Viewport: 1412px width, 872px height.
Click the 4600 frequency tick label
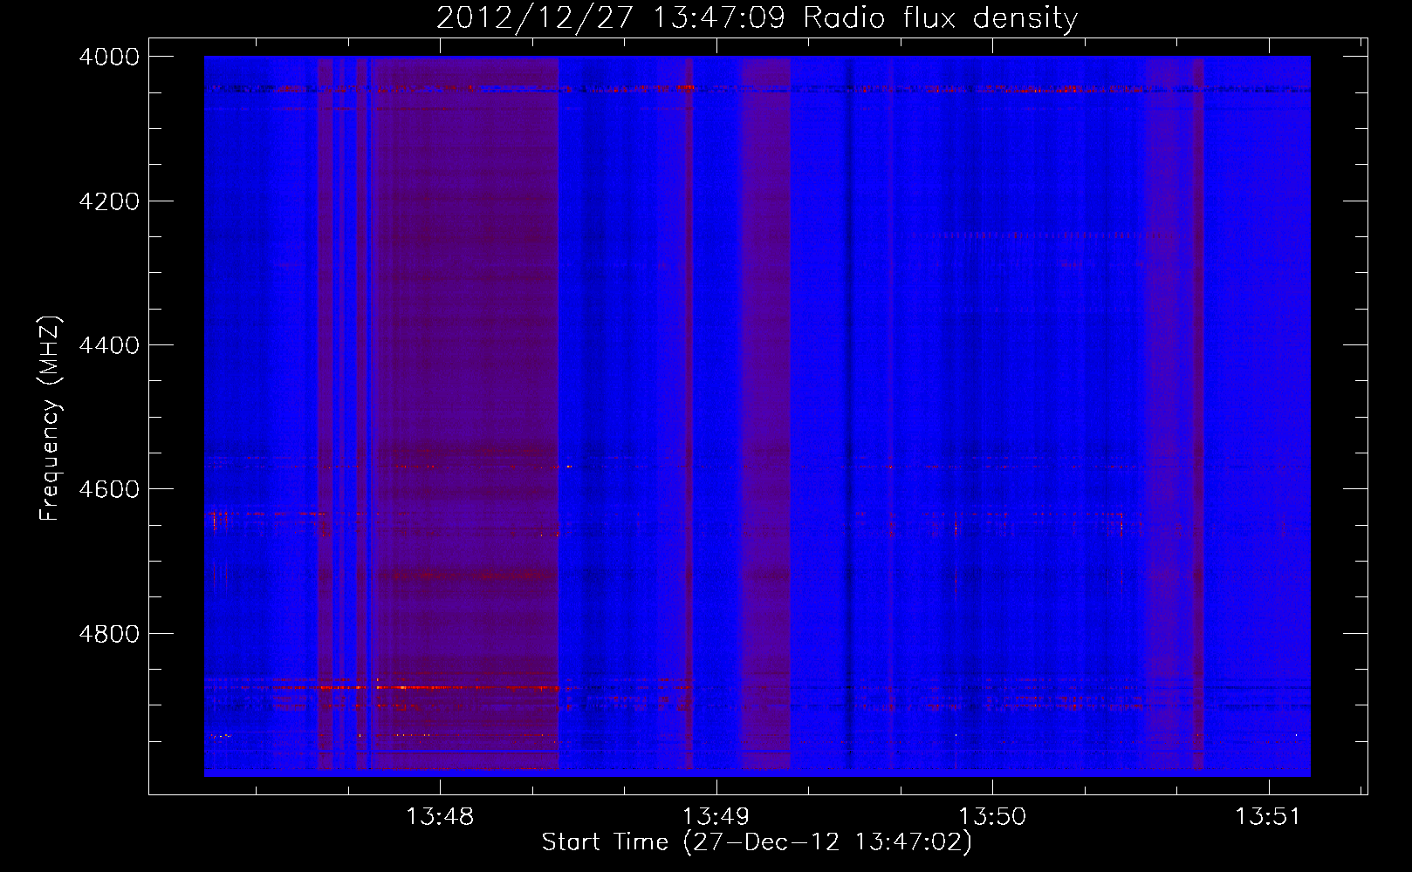pos(109,489)
